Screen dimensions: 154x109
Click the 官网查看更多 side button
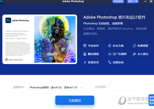coord(151,100)
